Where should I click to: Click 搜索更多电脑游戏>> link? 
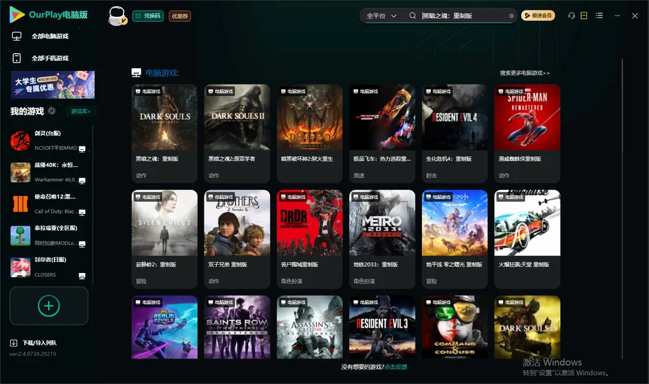coord(524,73)
